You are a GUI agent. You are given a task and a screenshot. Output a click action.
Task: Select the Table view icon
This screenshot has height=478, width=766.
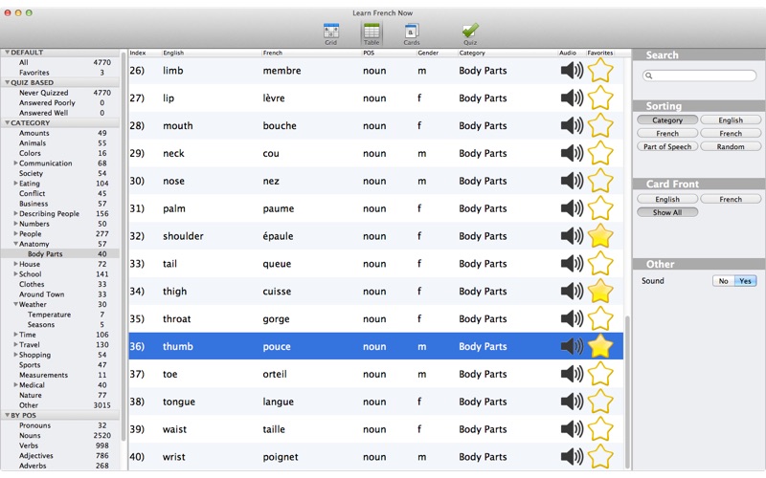click(371, 32)
